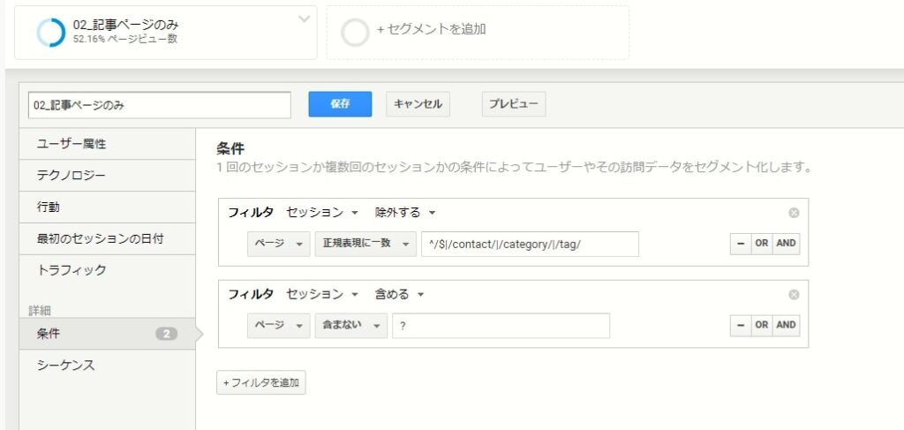The image size is (904, 430).
Task: Open the 除外する dropdown in the first filter
Action: [x=404, y=213]
